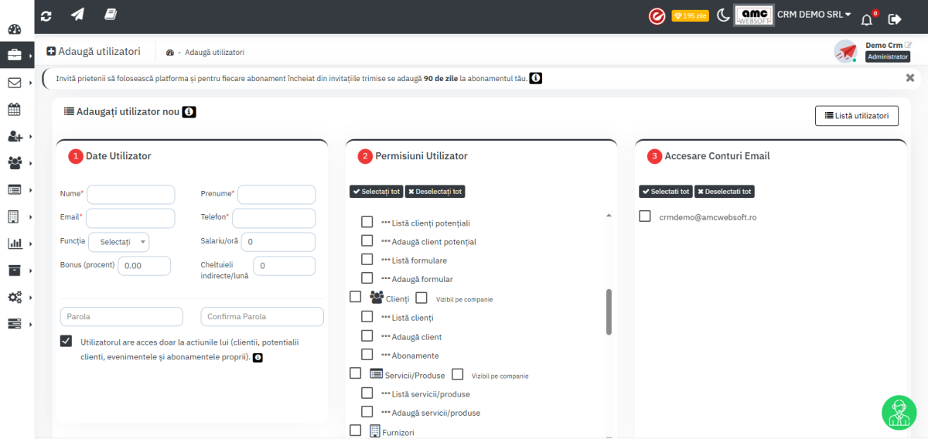Open the settings gears sidebar menu
This screenshot has width=928, height=439.
click(15, 297)
